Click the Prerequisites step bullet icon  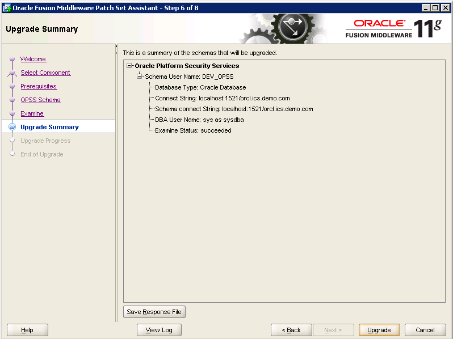pos(12,86)
